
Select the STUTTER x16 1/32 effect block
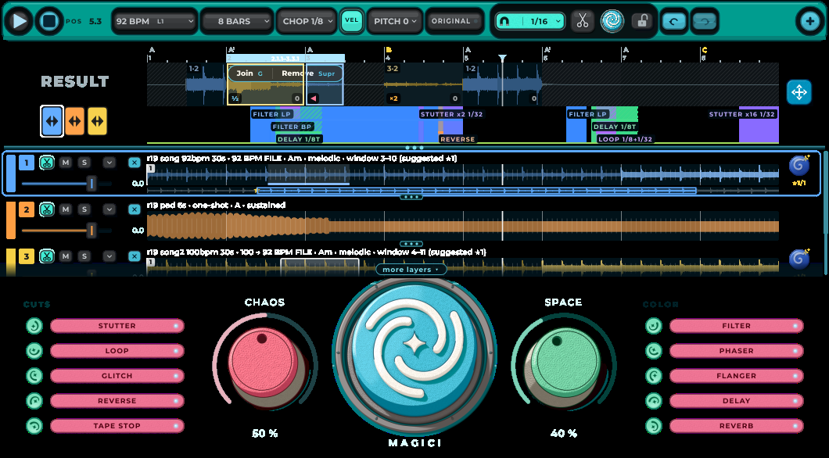coord(741,114)
